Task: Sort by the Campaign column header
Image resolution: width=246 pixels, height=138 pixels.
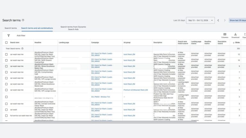Action: (x=95, y=42)
